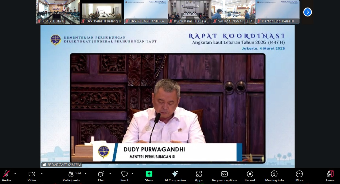Image resolution: width=340 pixels, height=184 pixels.
Task: Show next participants with blue arrow button
Action: [x=307, y=12]
